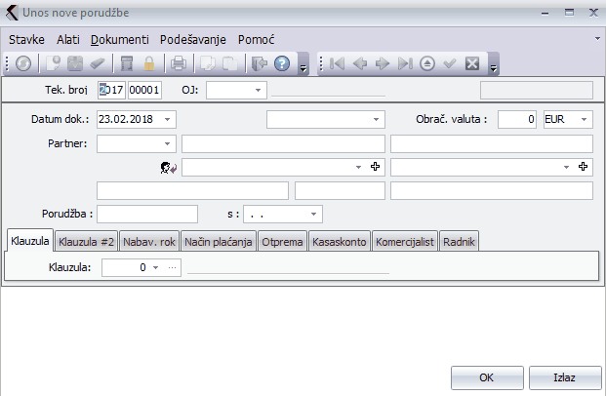Viewport: 606px width, 396px height.
Task: Click the contact person icon below Partner
Action: click(168, 168)
